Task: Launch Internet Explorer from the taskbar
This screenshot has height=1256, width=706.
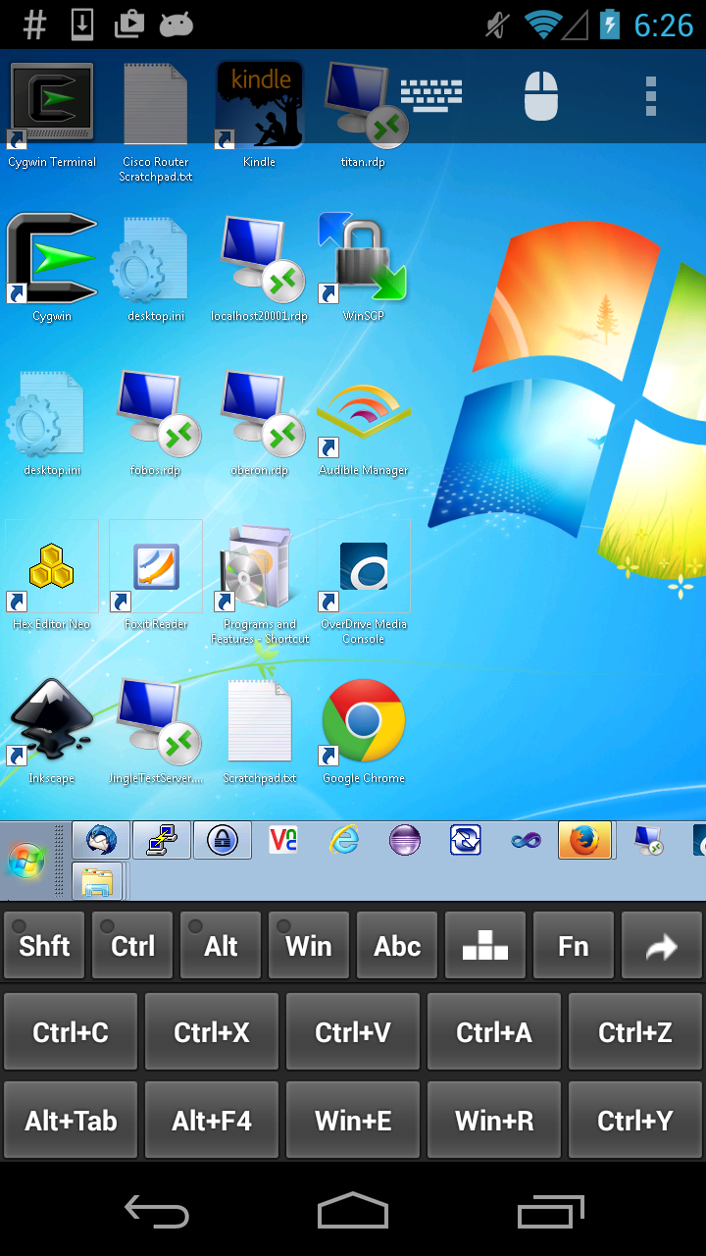Action: (344, 840)
